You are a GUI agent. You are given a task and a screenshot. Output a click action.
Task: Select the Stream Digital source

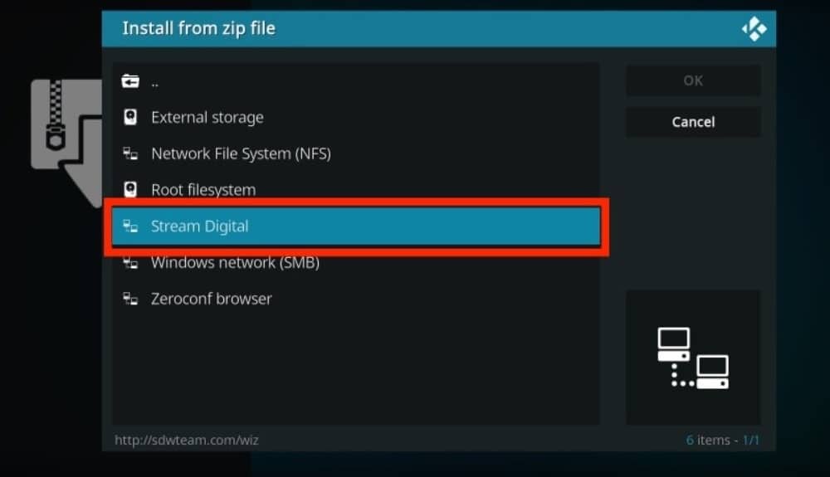(356, 226)
